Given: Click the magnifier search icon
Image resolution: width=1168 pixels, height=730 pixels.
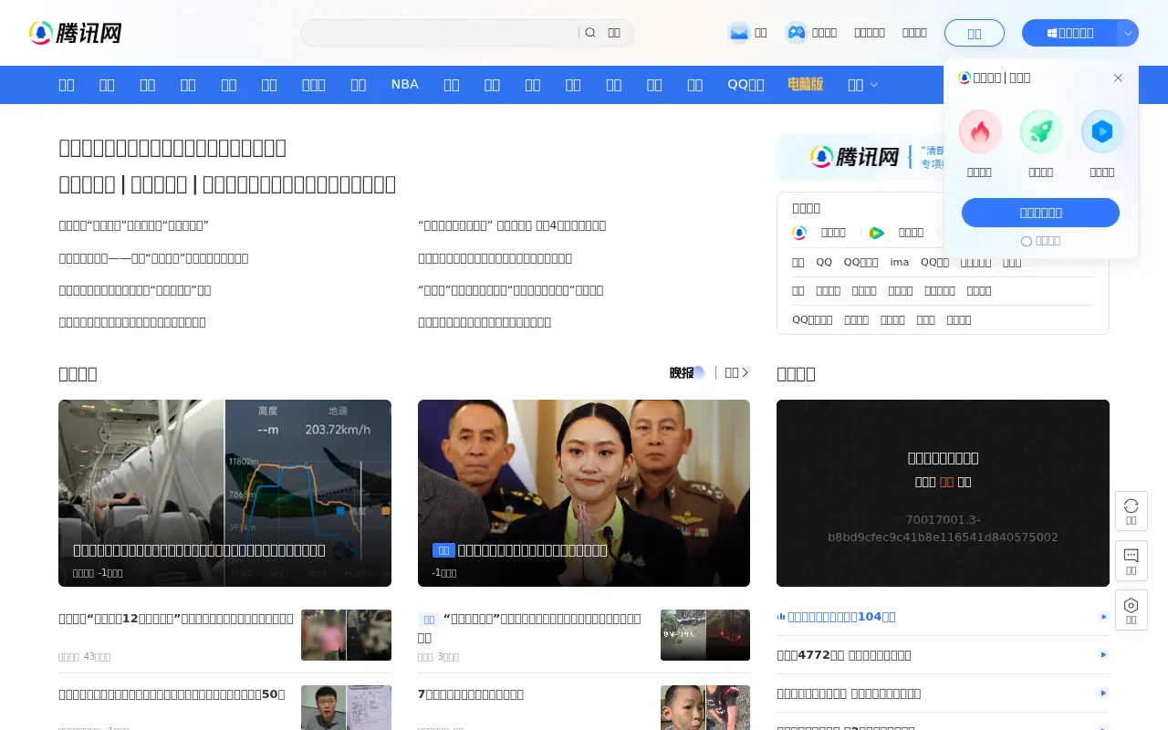Looking at the screenshot, I should click(590, 33).
